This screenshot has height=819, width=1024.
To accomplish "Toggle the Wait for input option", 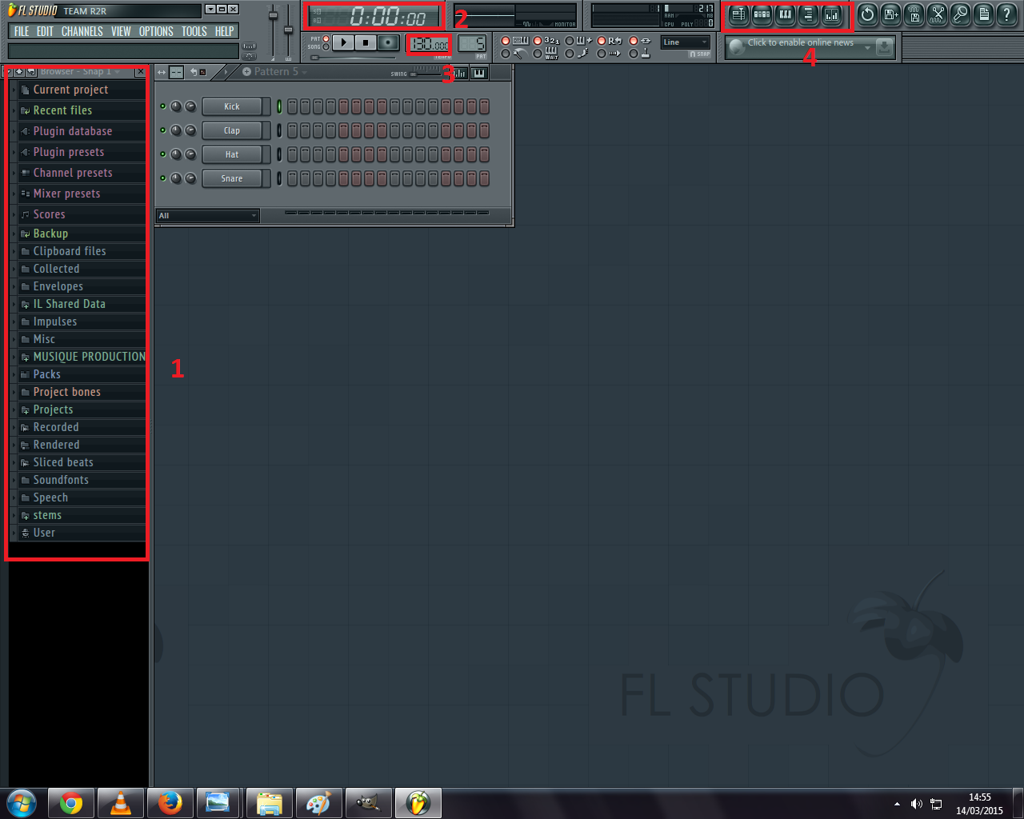I will tap(552, 54).
